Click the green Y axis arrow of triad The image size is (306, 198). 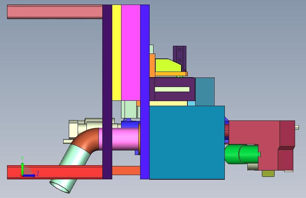(22, 169)
